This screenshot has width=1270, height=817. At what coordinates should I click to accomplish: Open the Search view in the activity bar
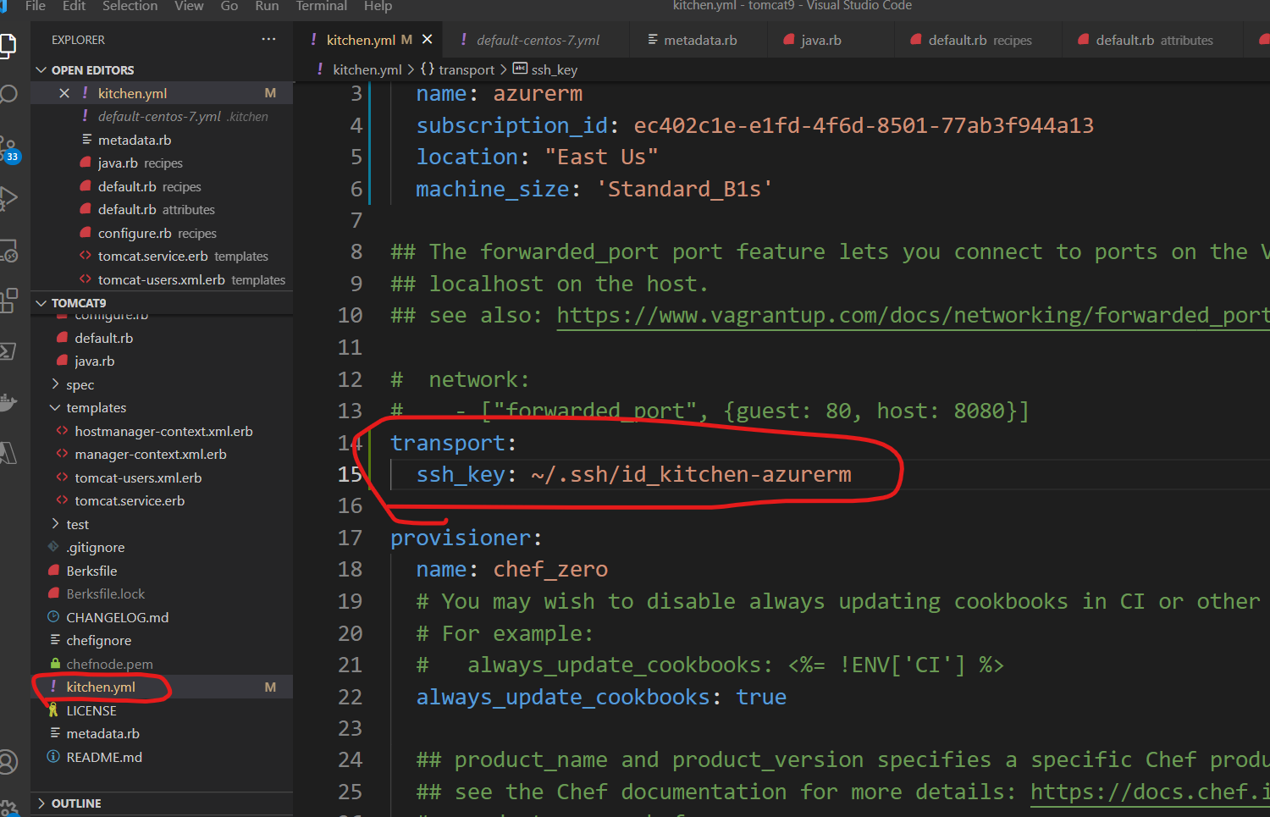[8, 94]
